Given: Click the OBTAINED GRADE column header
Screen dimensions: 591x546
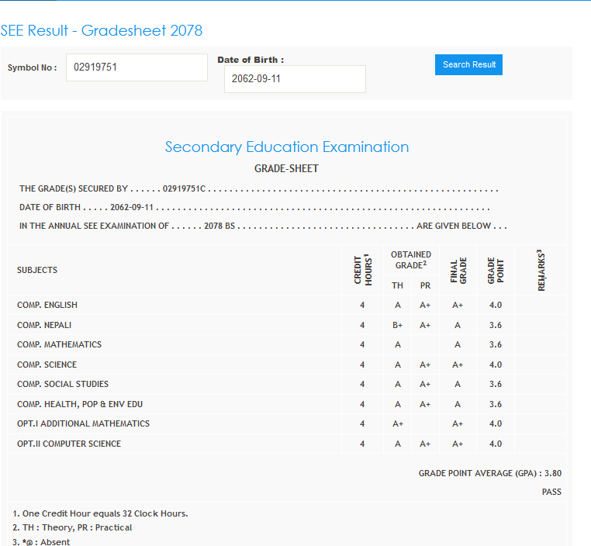Looking at the screenshot, I should 411,259.
